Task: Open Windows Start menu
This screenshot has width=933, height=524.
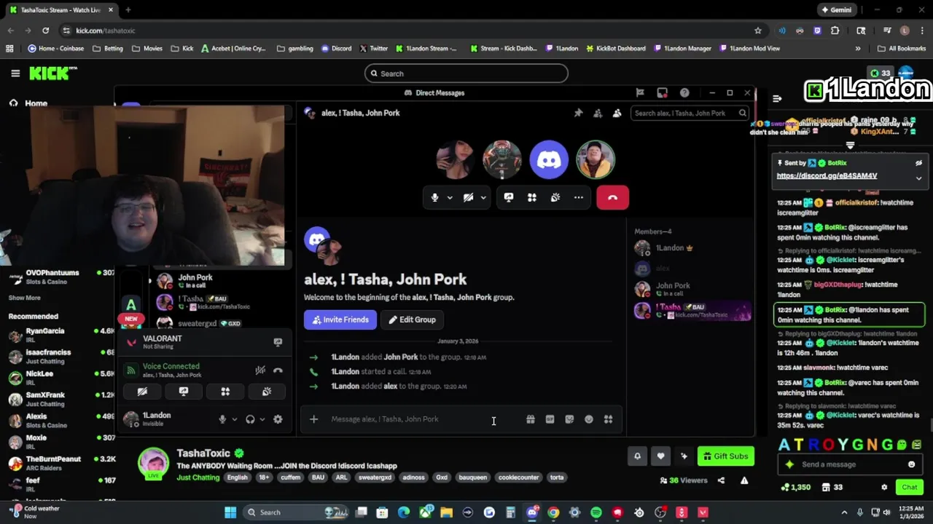Action: tap(230, 512)
